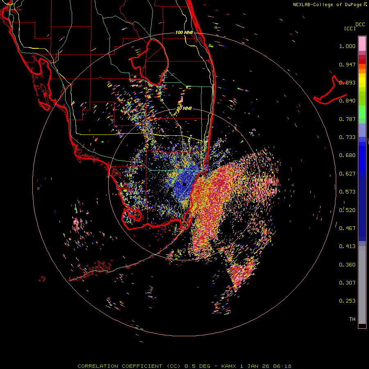Select the 0.307 scale value
This screenshot has height=369, width=369.
click(347, 282)
